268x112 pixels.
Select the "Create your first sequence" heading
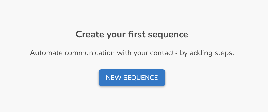[132, 35]
